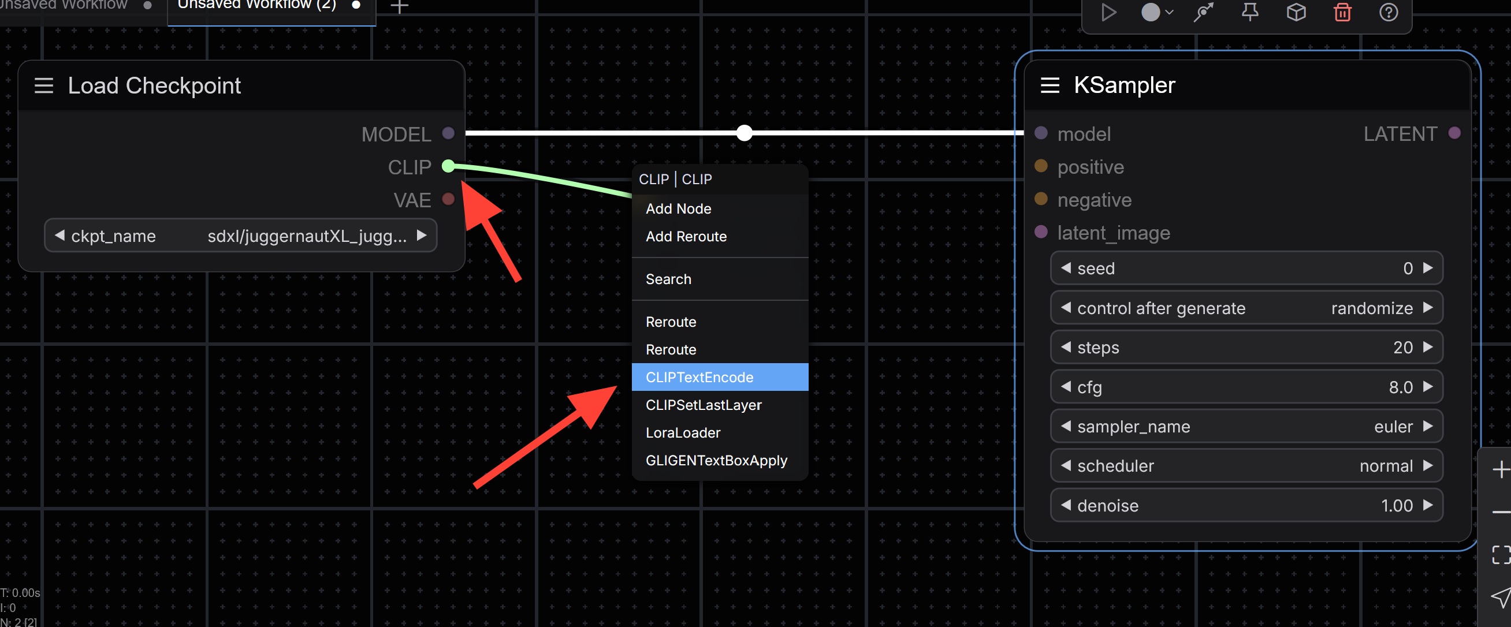This screenshot has height=627, width=1511.
Task: Increase denoise with the right arrow
Action: point(1428,505)
